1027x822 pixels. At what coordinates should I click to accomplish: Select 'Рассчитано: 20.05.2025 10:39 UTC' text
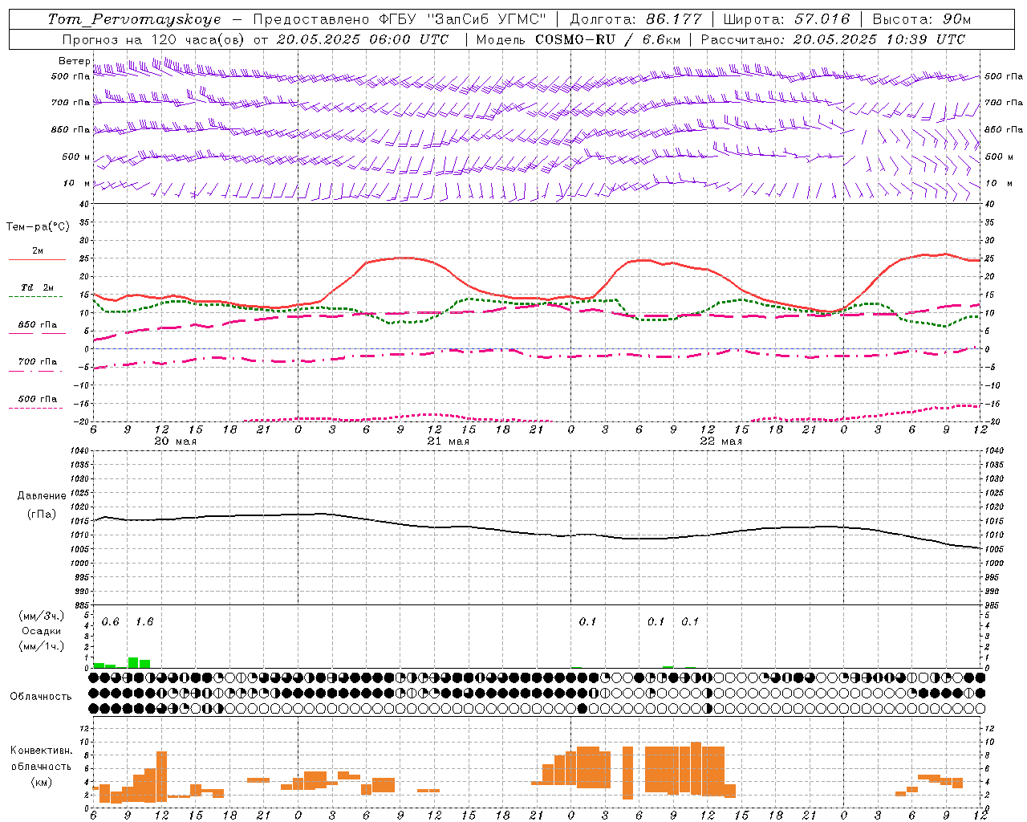click(x=833, y=39)
